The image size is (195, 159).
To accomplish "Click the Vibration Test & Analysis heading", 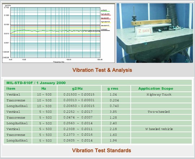I will (102, 70).
